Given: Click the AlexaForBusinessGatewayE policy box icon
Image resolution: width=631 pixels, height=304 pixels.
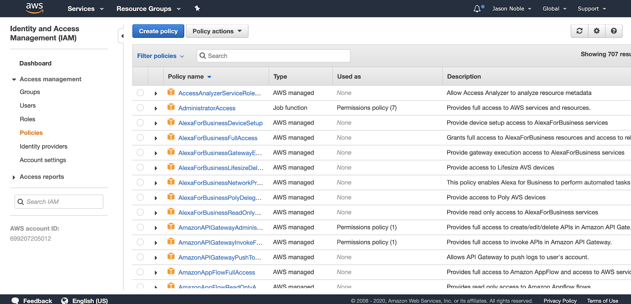Looking at the screenshot, I should pyautogui.click(x=171, y=152).
